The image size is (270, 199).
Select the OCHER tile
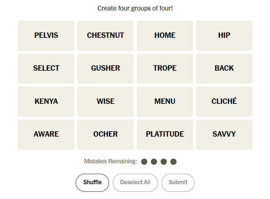pyautogui.click(x=105, y=134)
